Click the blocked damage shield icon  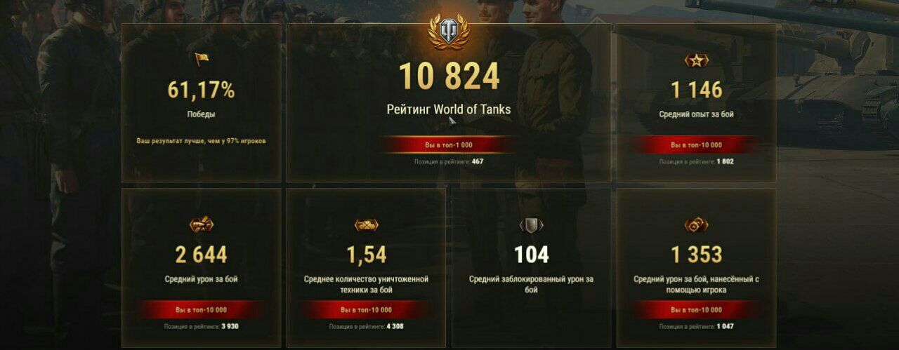pos(531,224)
